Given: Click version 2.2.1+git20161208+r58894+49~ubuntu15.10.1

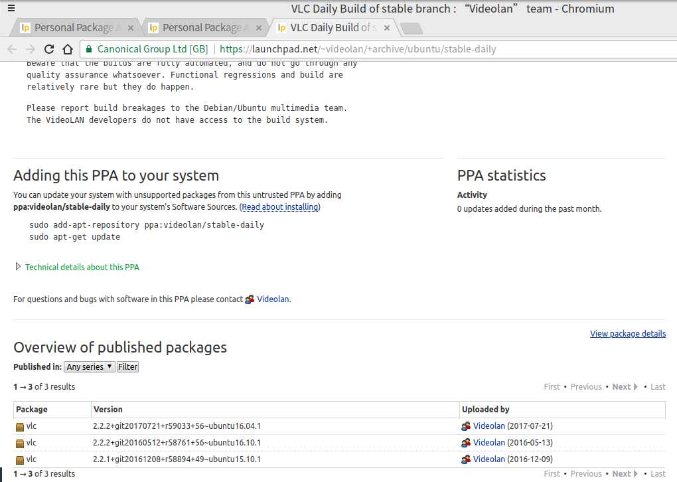Looking at the screenshot, I should pyautogui.click(x=177, y=459).
